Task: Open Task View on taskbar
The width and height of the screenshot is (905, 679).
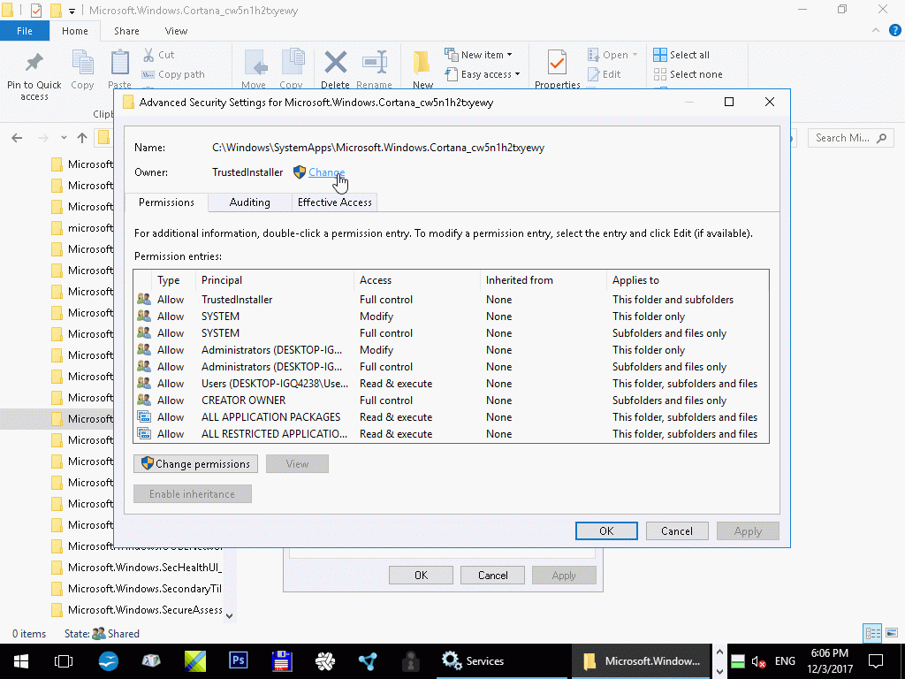Action: (64, 661)
